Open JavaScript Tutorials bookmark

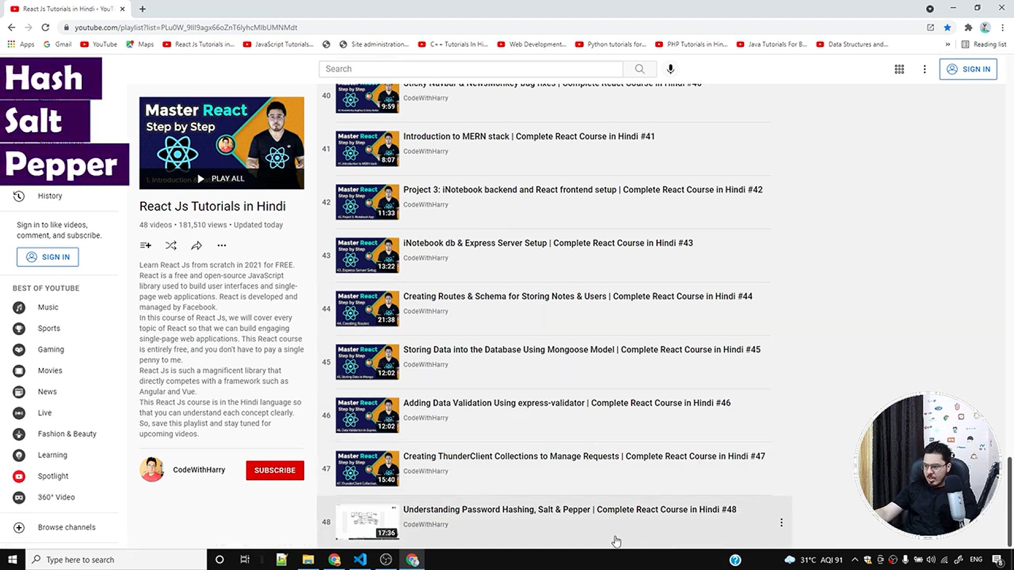(278, 44)
